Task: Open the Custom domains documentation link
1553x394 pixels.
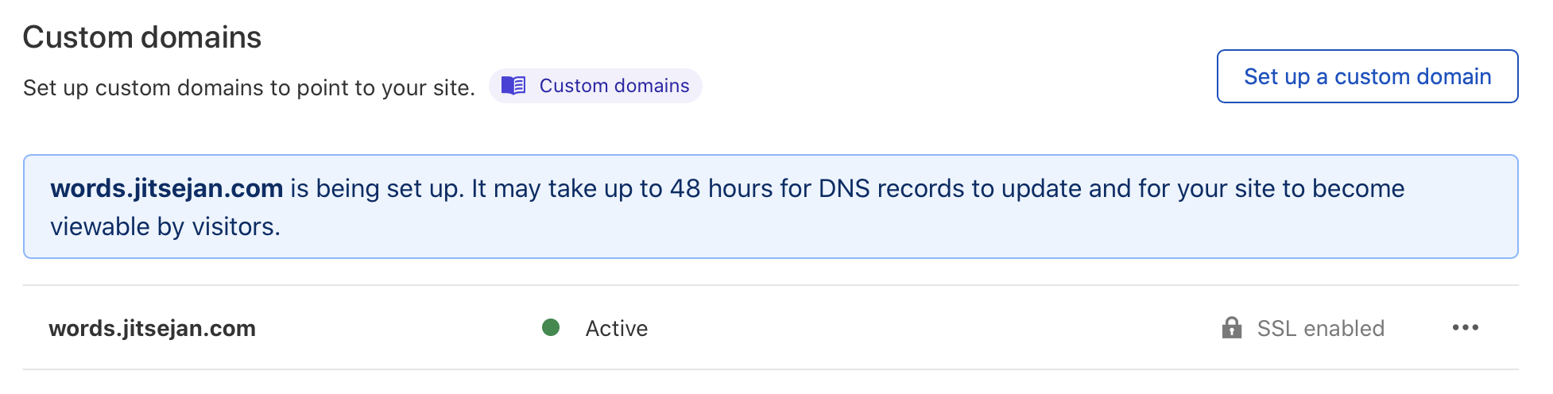Action: [614, 86]
